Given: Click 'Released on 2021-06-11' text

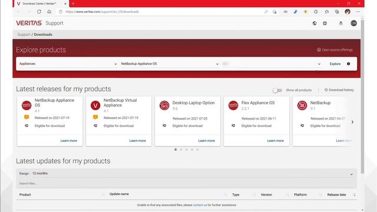Looking at the screenshot, I should pyautogui.click(x=259, y=118).
